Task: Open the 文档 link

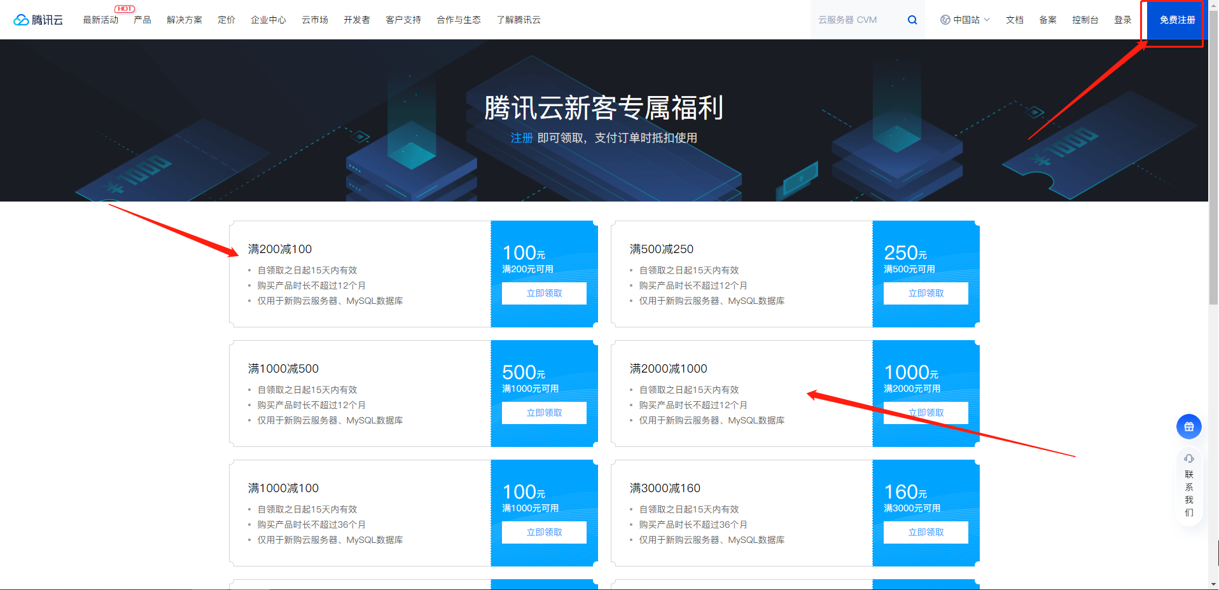Action: pyautogui.click(x=1015, y=20)
